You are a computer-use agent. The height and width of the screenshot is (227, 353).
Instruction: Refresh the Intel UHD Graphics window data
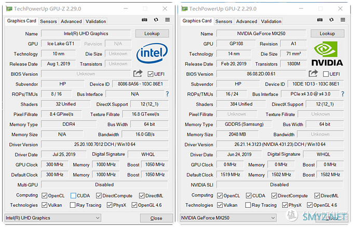point(156,20)
